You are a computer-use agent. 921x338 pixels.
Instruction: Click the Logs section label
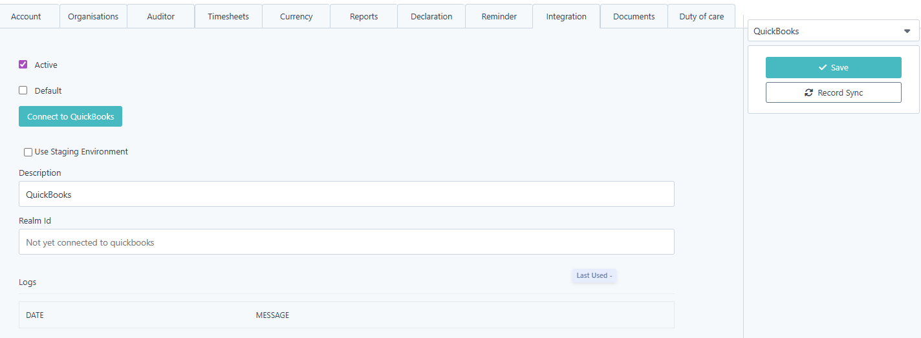click(28, 282)
